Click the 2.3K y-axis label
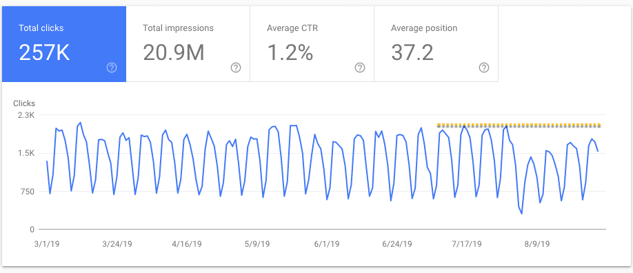Screen dimensions: 633x273 pyautogui.click(x=27, y=115)
